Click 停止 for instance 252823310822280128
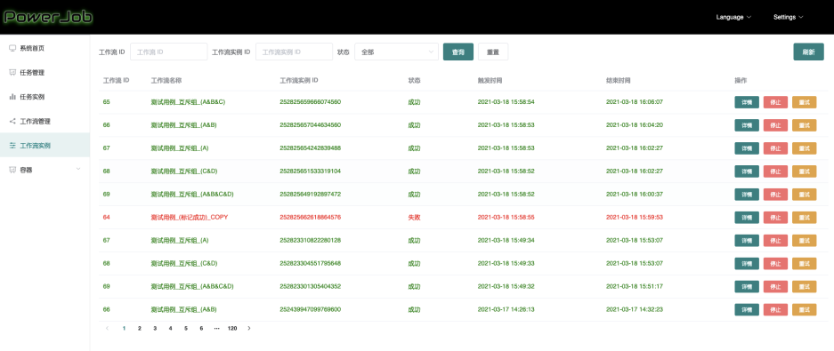 point(775,241)
